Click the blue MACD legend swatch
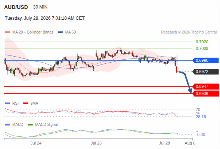 pyautogui.click(x=7, y=125)
